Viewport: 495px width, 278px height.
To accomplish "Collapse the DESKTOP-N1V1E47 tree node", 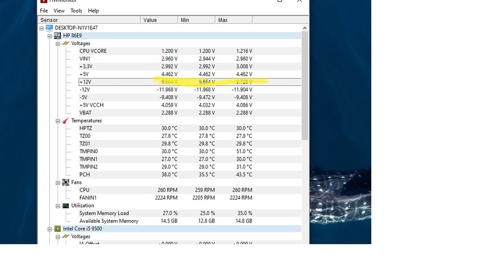I will pos(42,28).
